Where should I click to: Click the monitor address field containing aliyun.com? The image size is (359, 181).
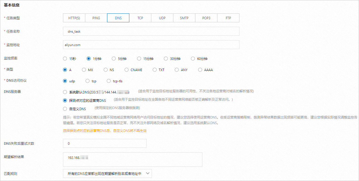click(x=151, y=45)
